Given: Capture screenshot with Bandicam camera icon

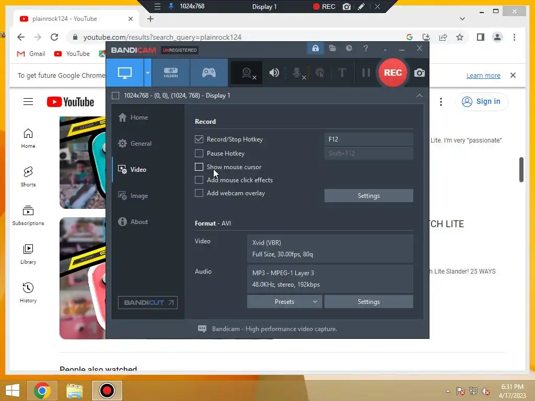Looking at the screenshot, I should [x=420, y=73].
